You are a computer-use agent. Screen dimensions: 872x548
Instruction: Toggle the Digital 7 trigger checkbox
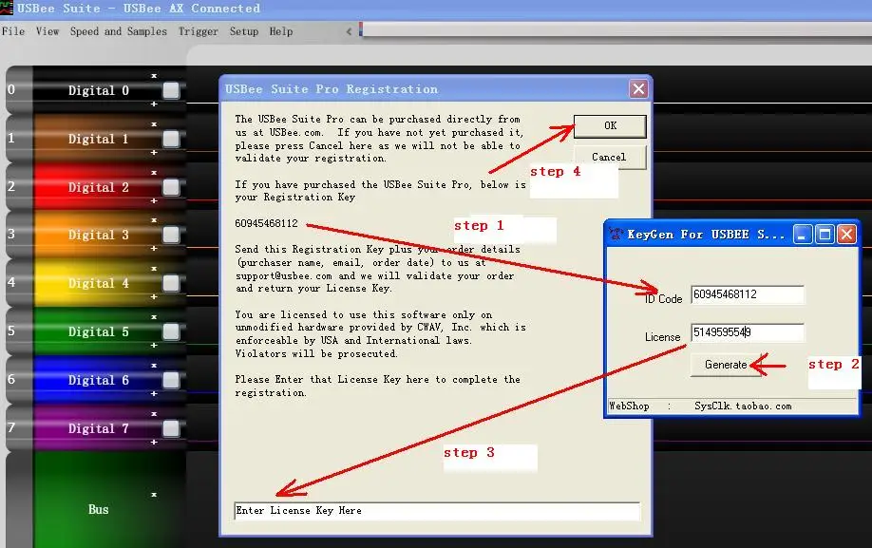(x=171, y=428)
